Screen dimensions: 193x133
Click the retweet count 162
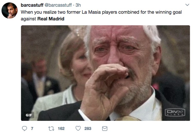61,128
